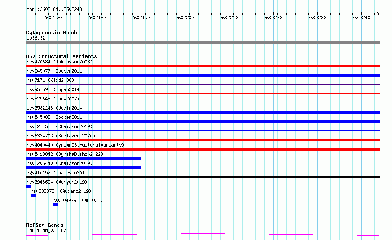Click the blue nsv3206440 variant bar
This screenshot has width=392, height=240.
tap(84, 168)
